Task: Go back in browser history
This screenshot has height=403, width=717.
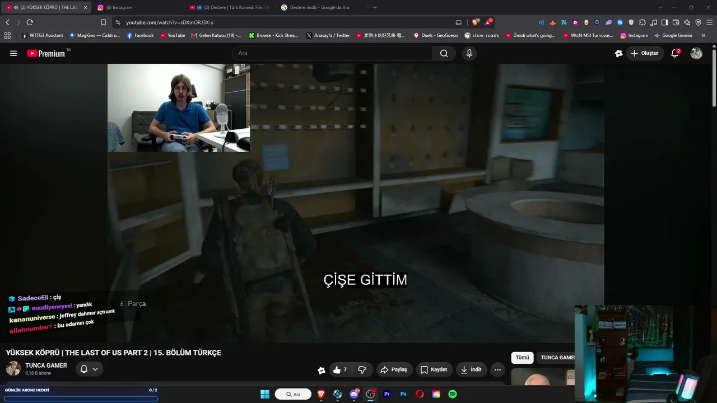Action: (x=7, y=22)
